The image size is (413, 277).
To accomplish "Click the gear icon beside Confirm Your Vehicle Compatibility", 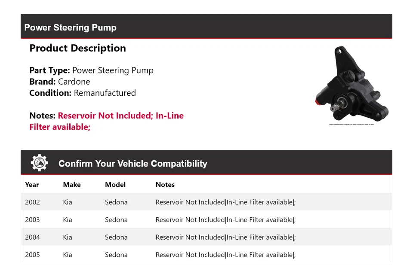I will [40, 163].
